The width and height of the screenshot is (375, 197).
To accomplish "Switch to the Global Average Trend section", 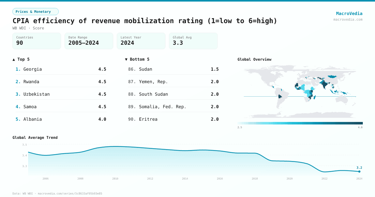I will (x=35, y=138).
